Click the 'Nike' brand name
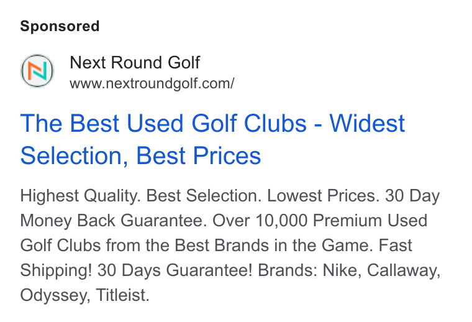This screenshot has height=322, width=472. point(342,270)
